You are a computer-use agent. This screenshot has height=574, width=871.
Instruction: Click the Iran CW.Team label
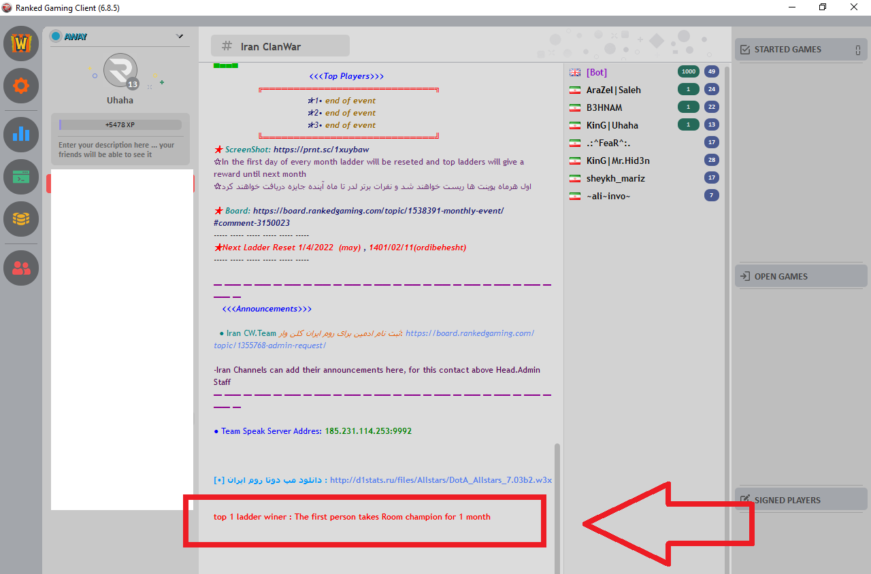click(x=251, y=333)
